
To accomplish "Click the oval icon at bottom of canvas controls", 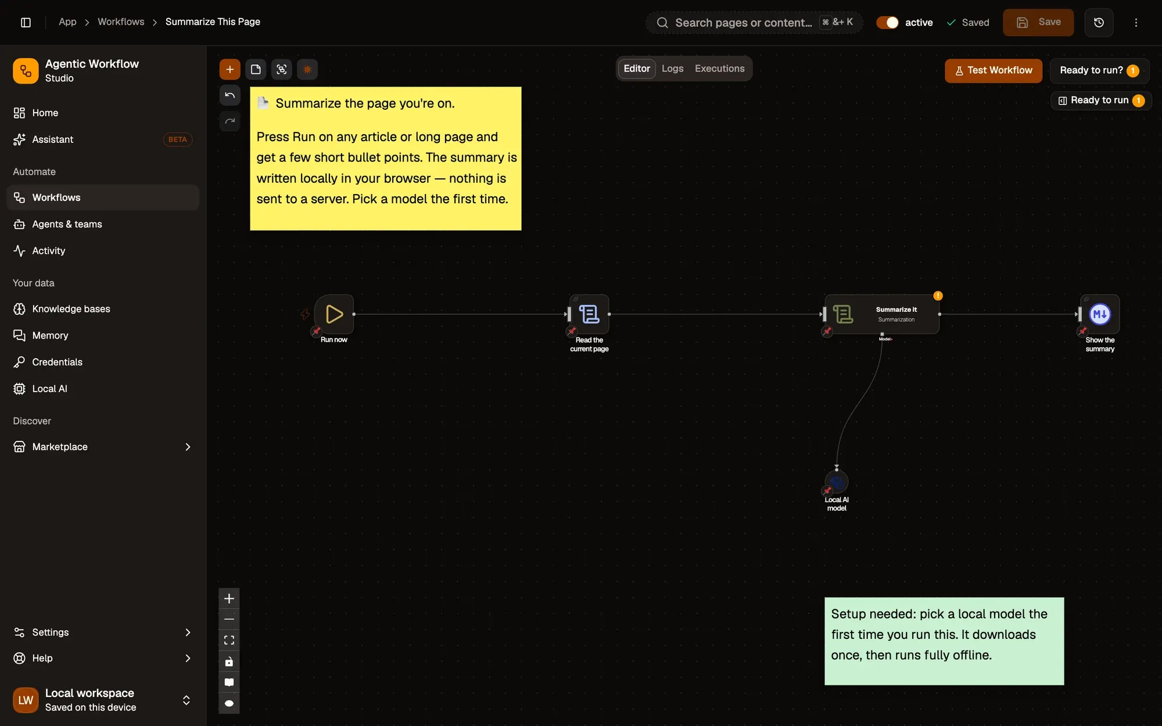I will pos(229,703).
